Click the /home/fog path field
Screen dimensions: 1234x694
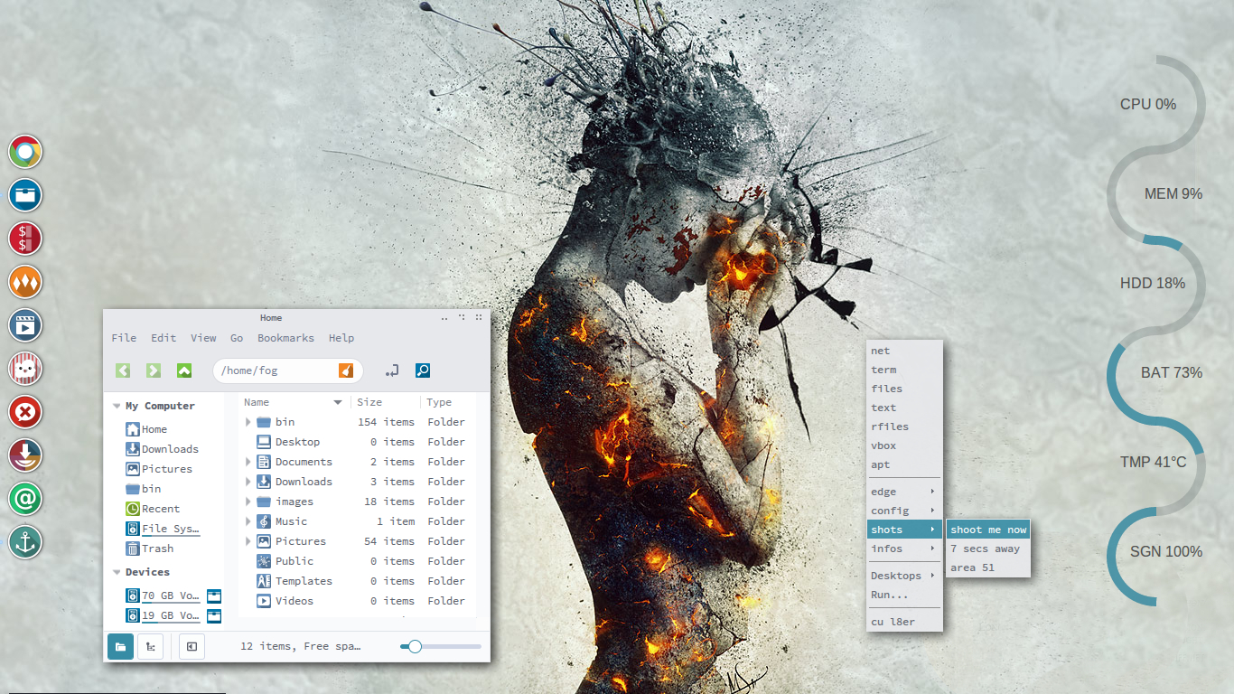(287, 370)
